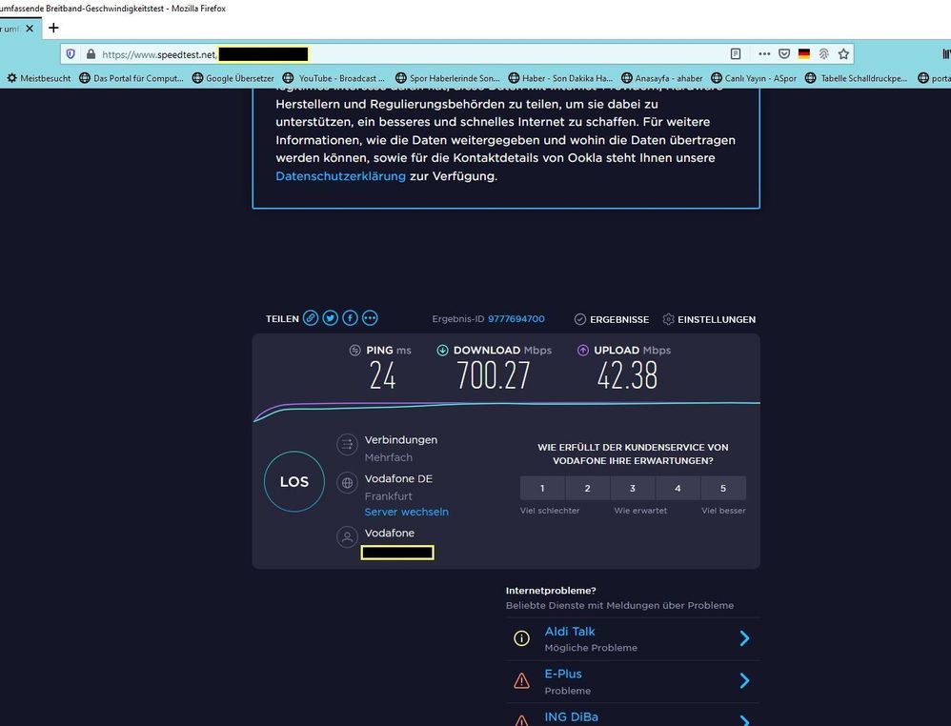Screen dimensions: 951x726
Task: Click the tracking protection shield icon
Action: coord(71,54)
